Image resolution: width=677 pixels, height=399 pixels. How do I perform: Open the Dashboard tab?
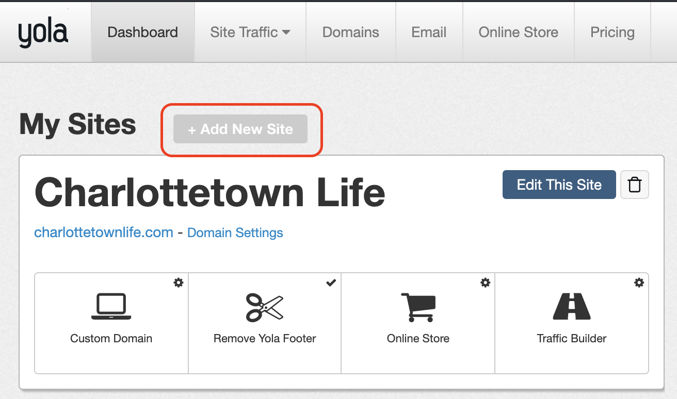click(143, 32)
